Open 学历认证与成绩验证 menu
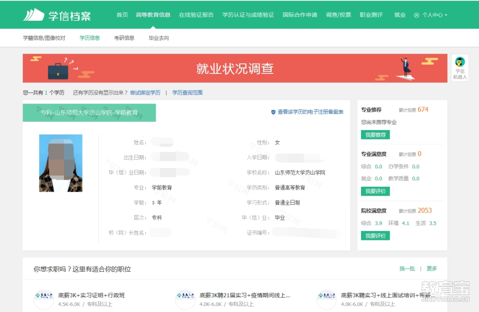 pos(248,15)
